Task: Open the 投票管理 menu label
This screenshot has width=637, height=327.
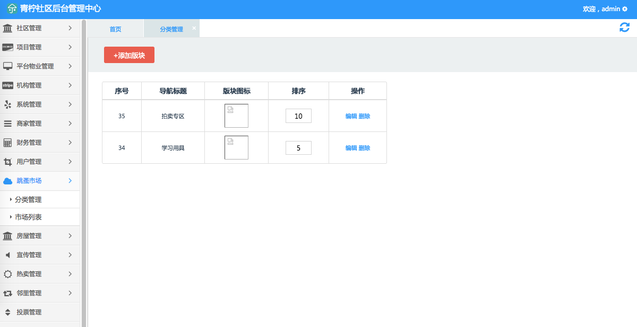Action: click(x=29, y=312)
